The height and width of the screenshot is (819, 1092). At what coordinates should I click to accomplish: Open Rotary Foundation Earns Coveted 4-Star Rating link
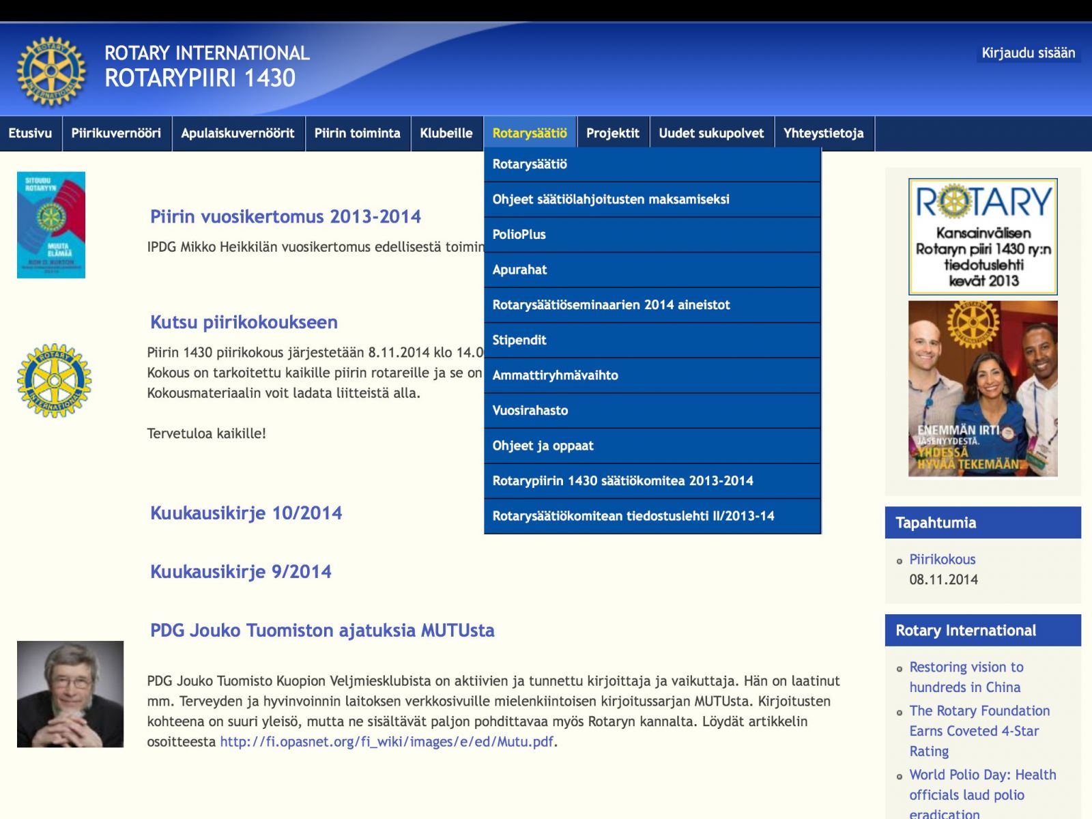(x=979, y=731)
